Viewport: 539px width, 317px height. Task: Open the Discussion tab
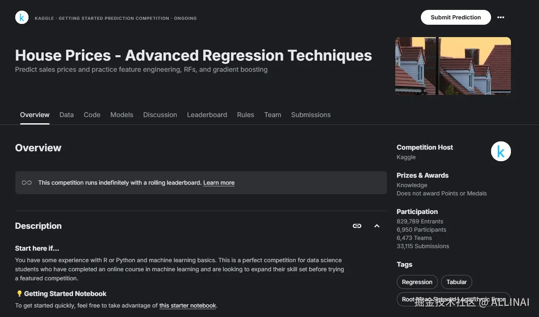tap(160, 115)
